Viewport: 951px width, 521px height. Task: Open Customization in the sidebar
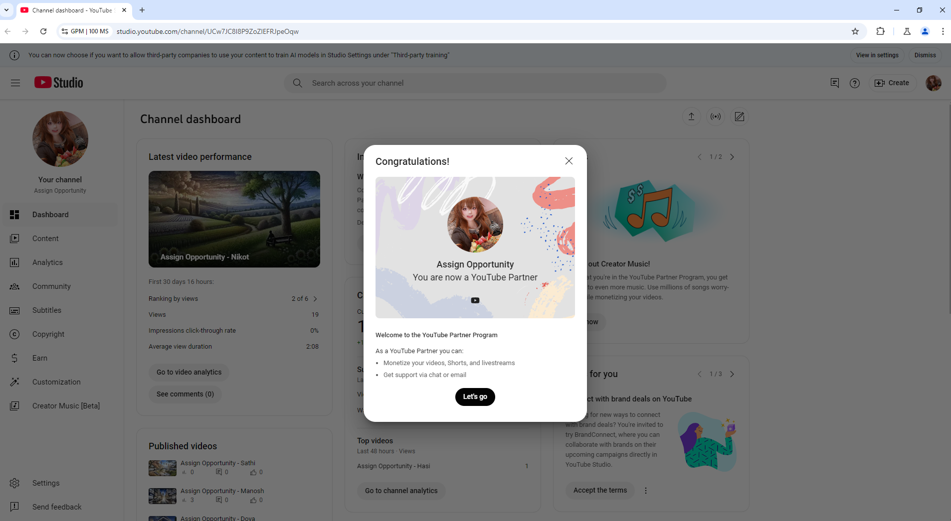pos(60,382)
